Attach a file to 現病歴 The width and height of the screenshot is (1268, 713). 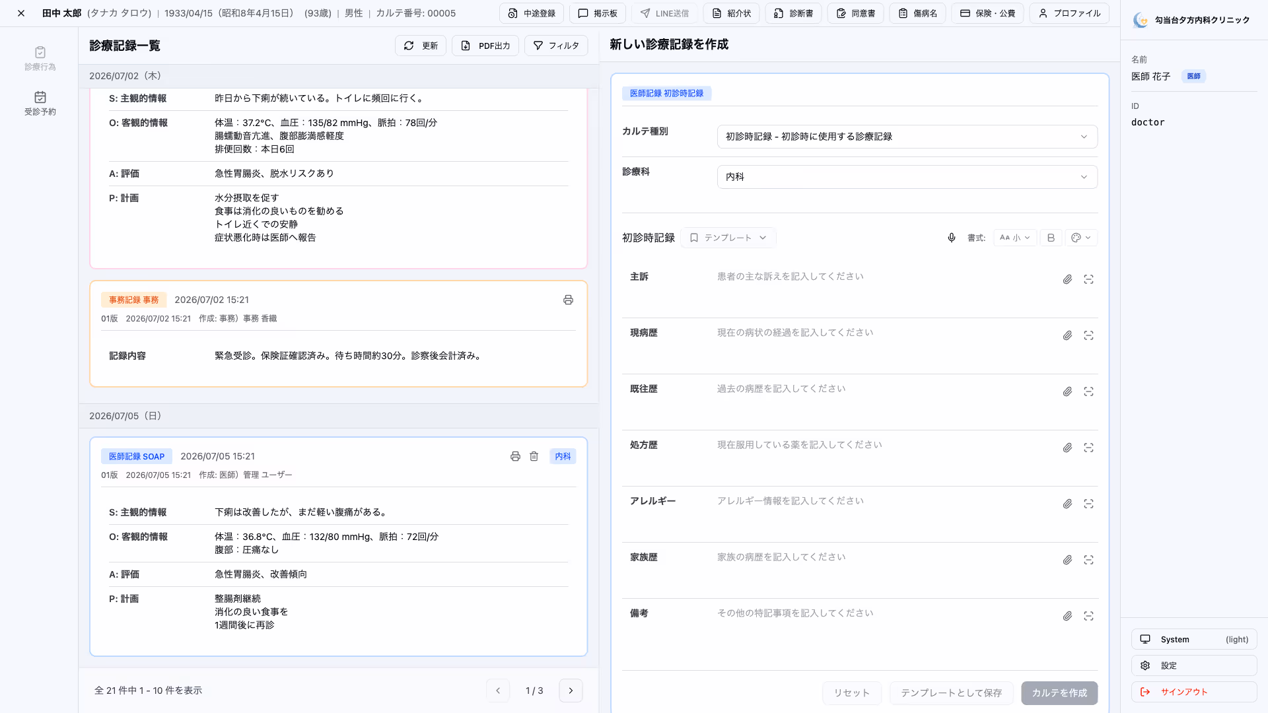click(x=1067, y=335)
